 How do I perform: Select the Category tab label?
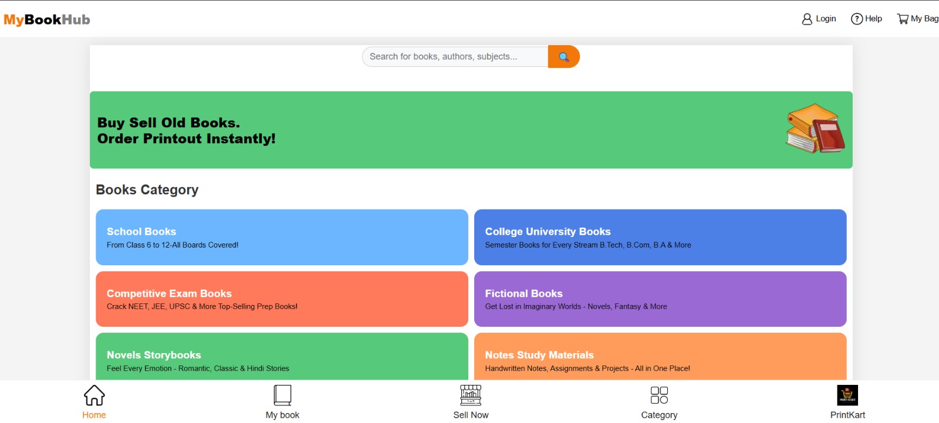click(659, 415)
